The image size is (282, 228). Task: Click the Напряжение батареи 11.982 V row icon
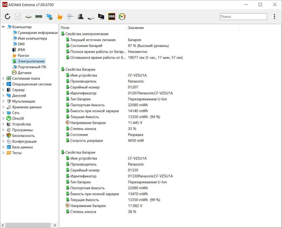click(67, 205)
